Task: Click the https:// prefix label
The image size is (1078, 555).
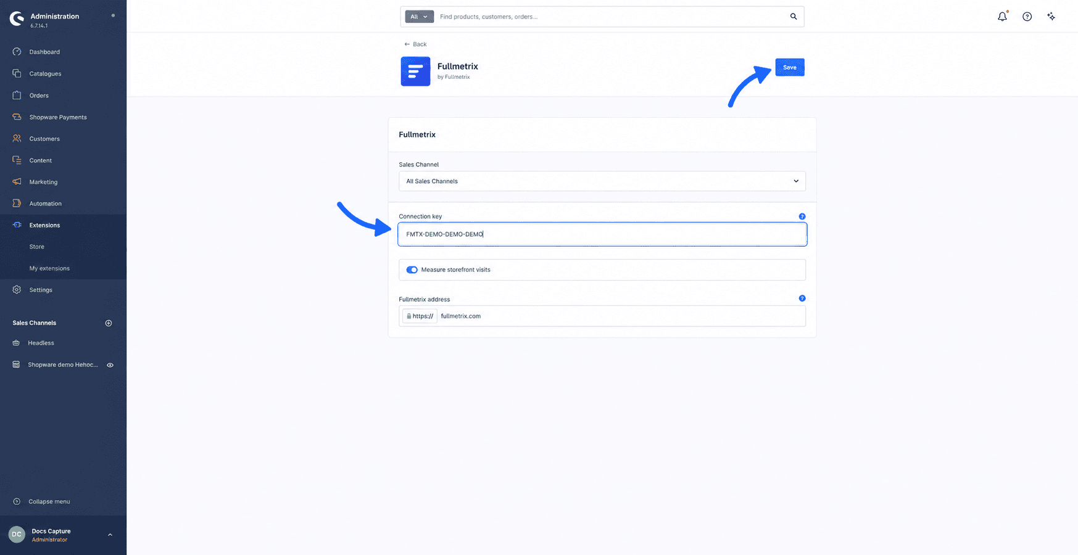Action: click(420, 316)
